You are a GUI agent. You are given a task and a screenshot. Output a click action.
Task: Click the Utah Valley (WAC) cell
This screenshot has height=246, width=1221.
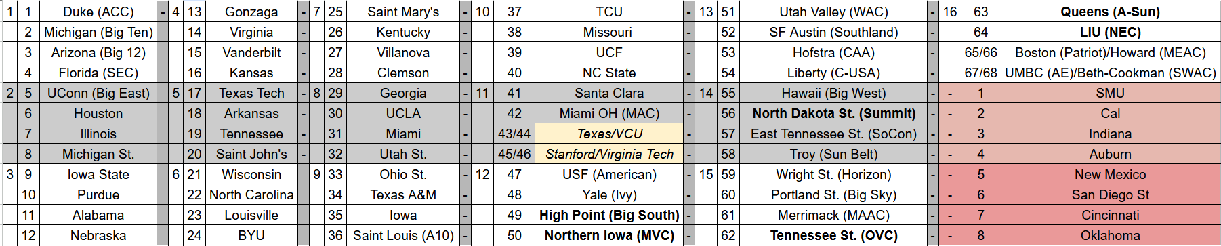pos(833,12)
